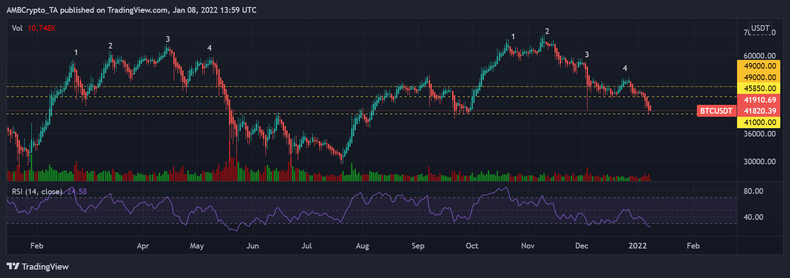790x278 pixels.
Task: Click the RSI (14, close) indicator title
Action: 37,192
